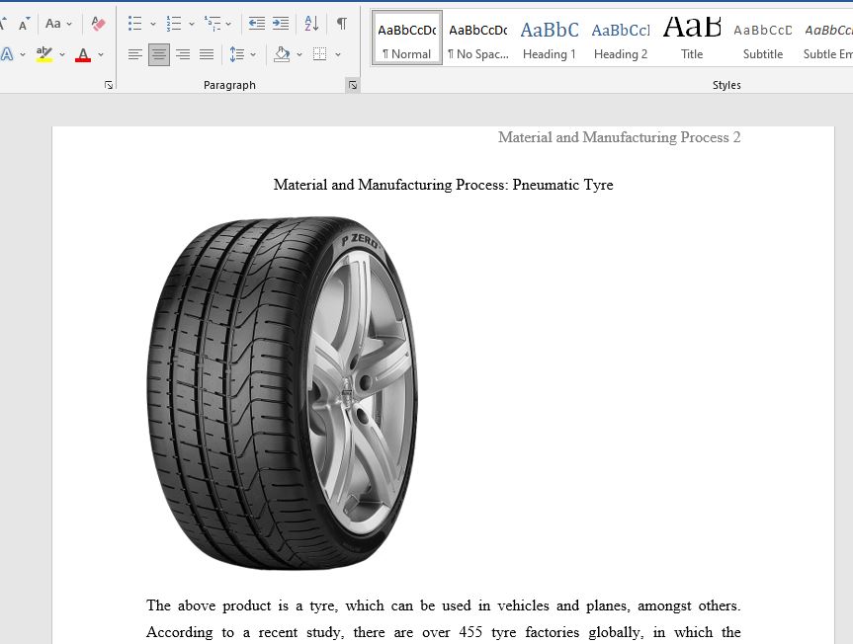Apply a multilevel list
The height and width of the screenshot is (644, 853).
(x=213, y=24)
